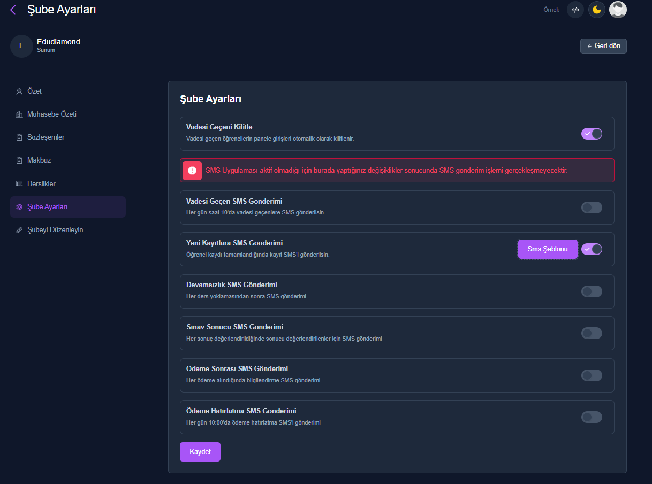652x484 pixels.
Task: Click the red SMS warning exclamation icon
Action: (192, 171)
